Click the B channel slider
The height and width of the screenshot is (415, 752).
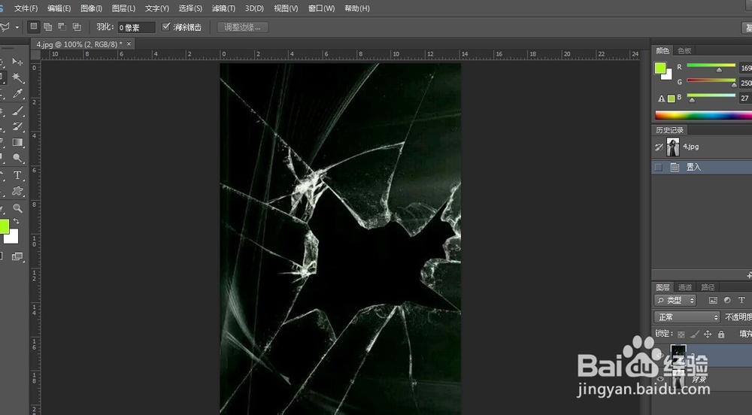point(711,95)
